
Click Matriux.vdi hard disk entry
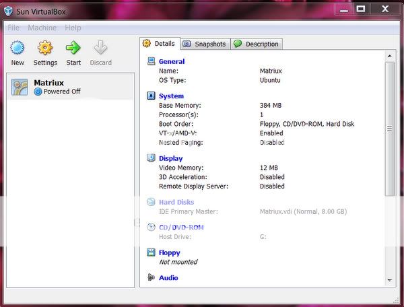pos(303,211)
